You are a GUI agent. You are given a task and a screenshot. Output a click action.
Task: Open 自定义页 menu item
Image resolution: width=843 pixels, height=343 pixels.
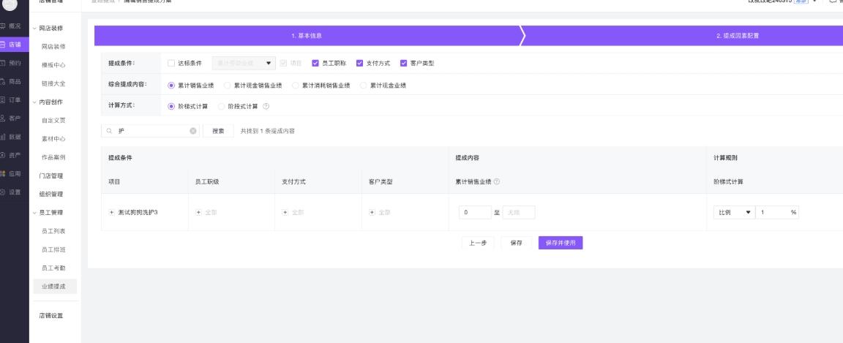[53, 121]
